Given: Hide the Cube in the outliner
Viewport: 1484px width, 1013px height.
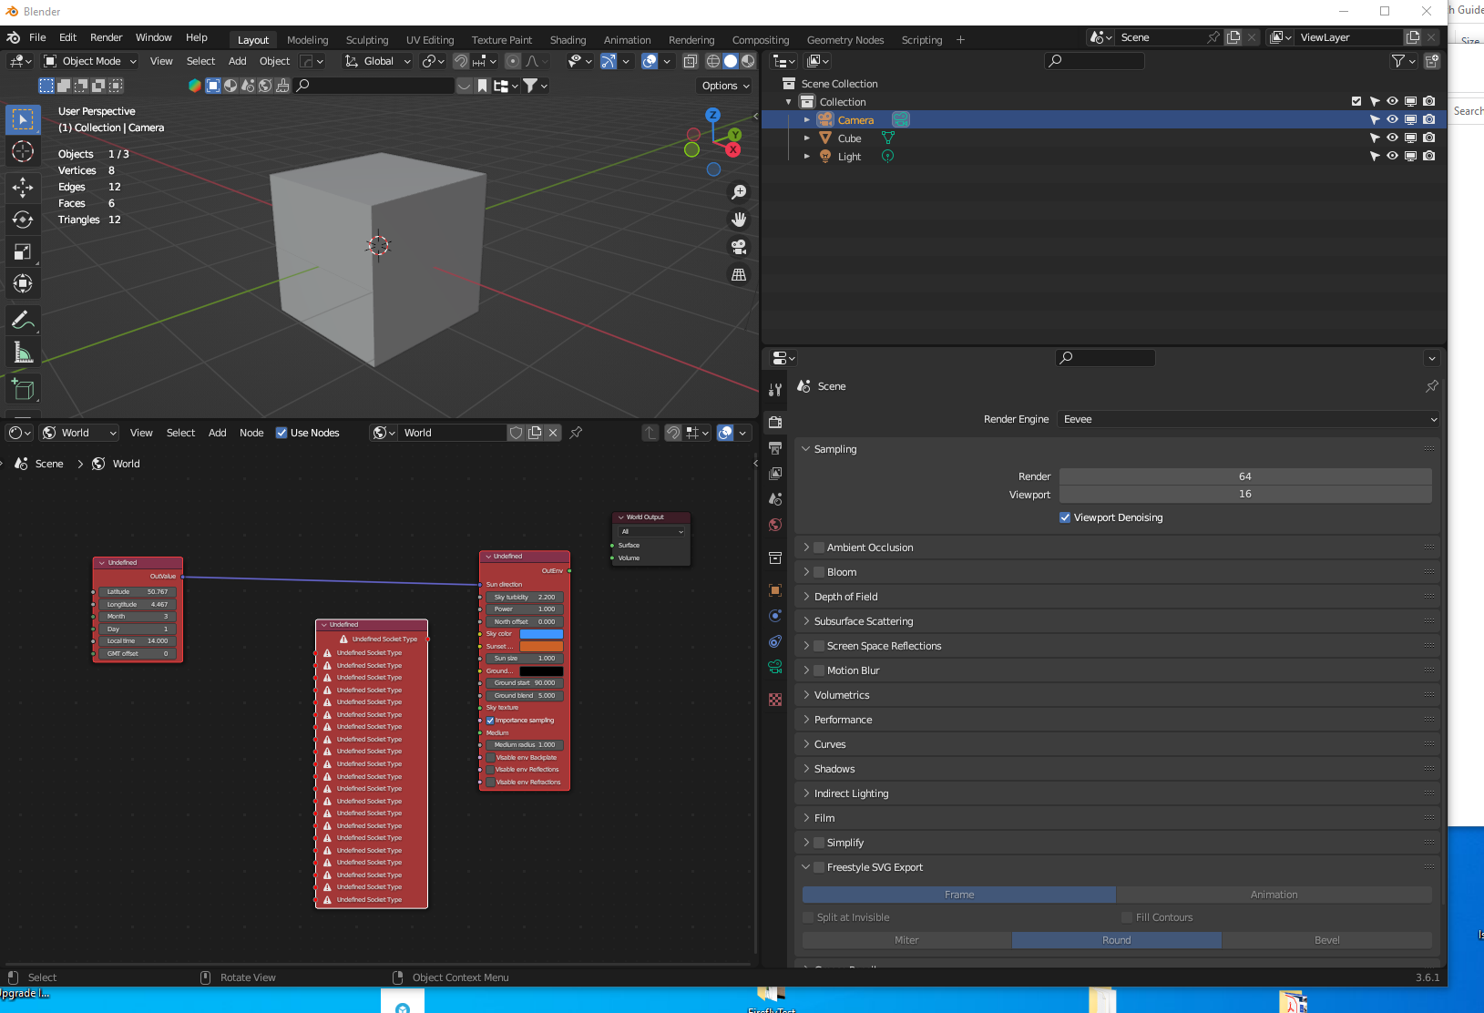Looking at the screenshot, I should tap(1392, 138).
